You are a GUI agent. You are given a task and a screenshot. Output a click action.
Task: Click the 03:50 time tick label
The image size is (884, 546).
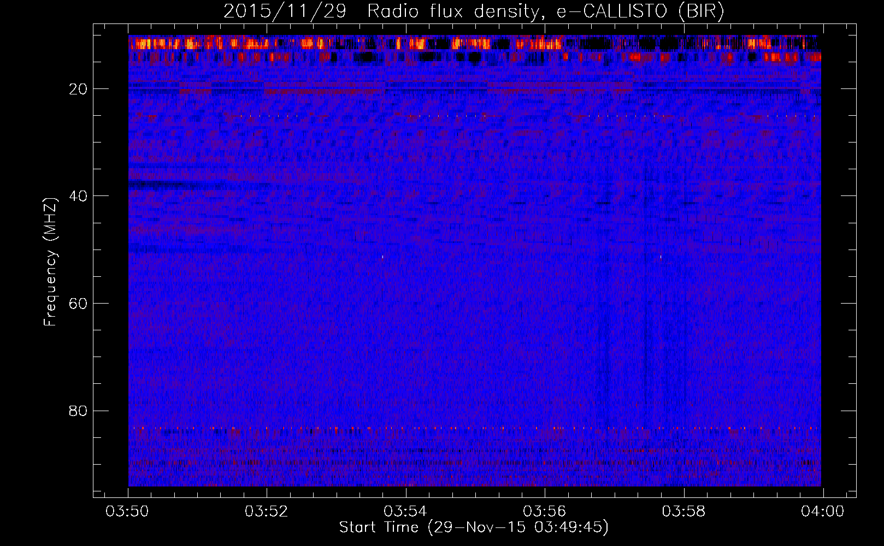[128, 512]
